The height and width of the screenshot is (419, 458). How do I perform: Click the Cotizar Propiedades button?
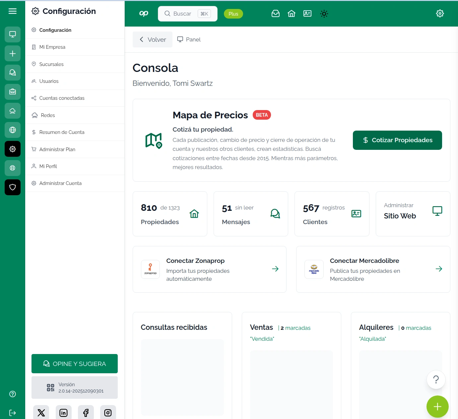tap(397, 140)
